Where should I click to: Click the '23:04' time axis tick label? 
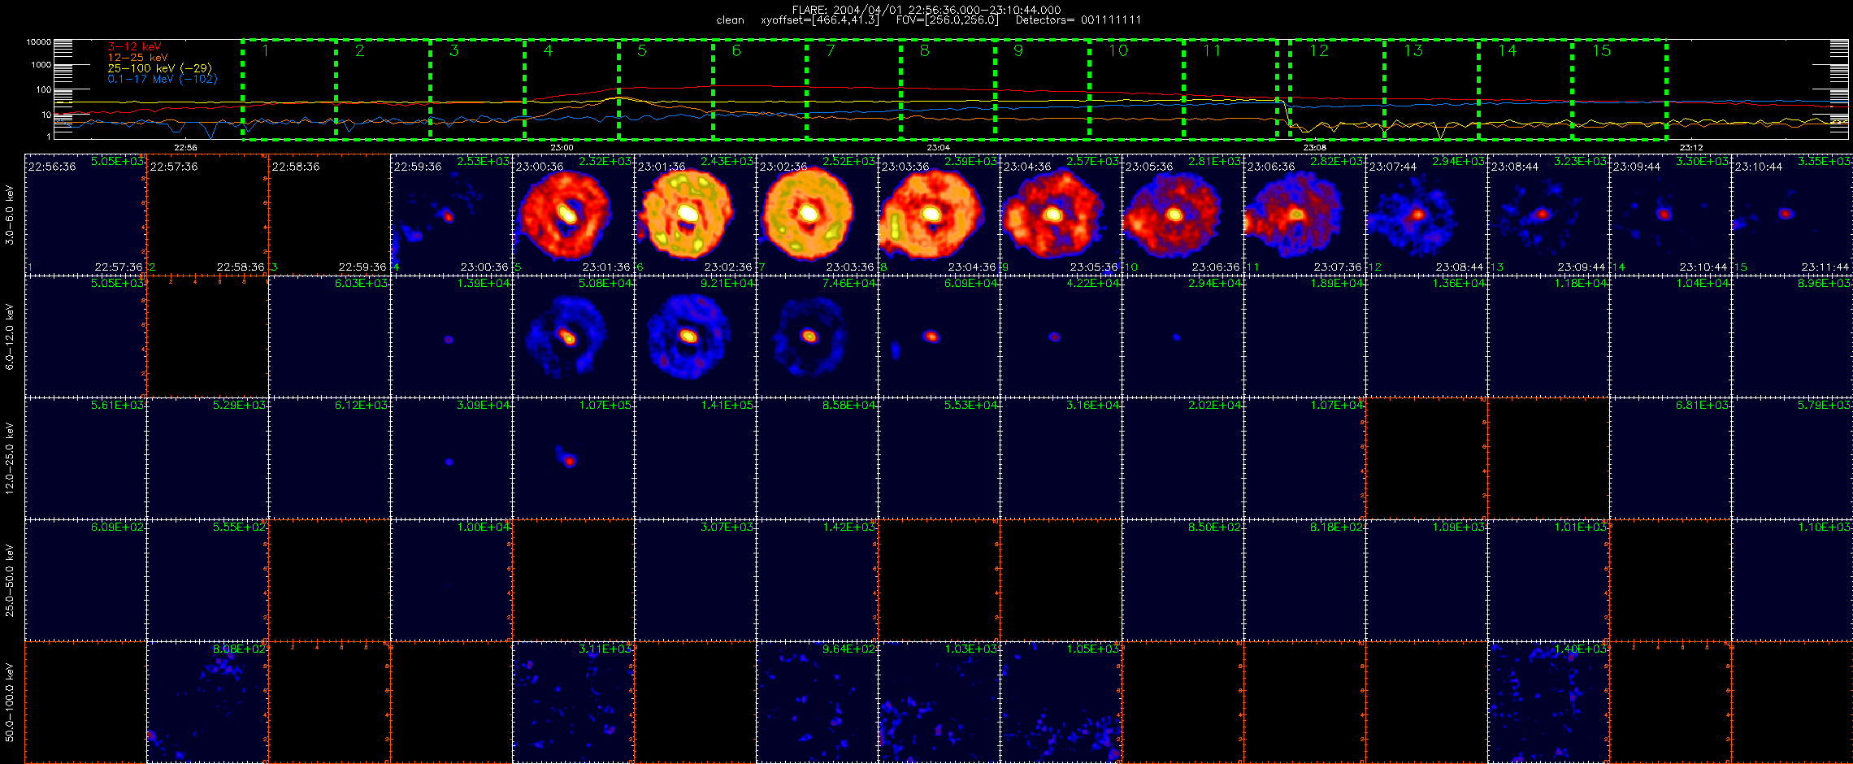point(938,148)
